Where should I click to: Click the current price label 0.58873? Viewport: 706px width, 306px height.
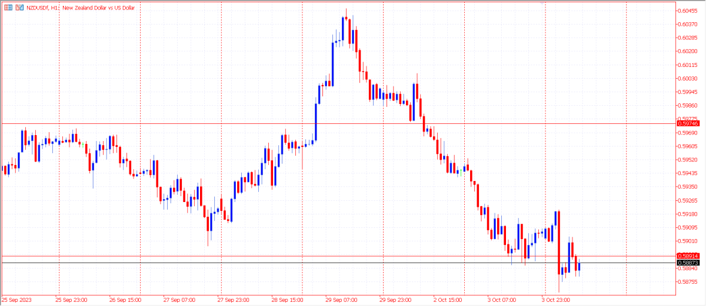point(688,263)
